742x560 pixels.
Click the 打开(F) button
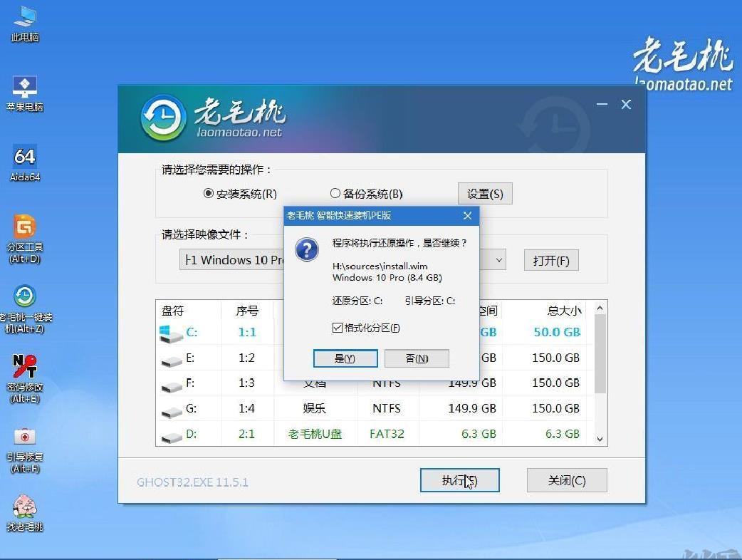click(x=551, y=260)
